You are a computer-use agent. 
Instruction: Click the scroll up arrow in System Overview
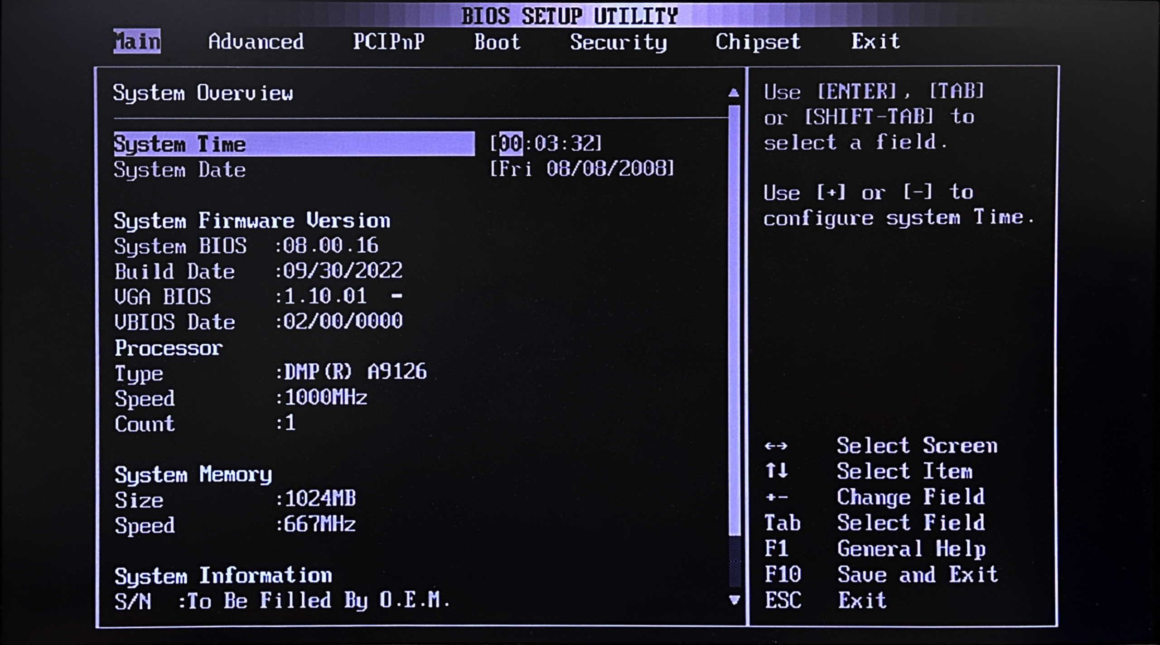tap(734, 93)
